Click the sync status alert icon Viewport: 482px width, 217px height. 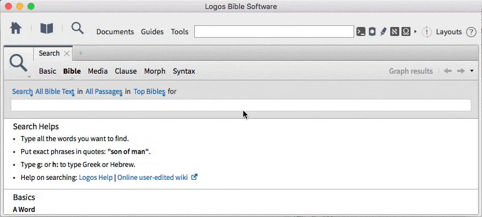point(427,32)
